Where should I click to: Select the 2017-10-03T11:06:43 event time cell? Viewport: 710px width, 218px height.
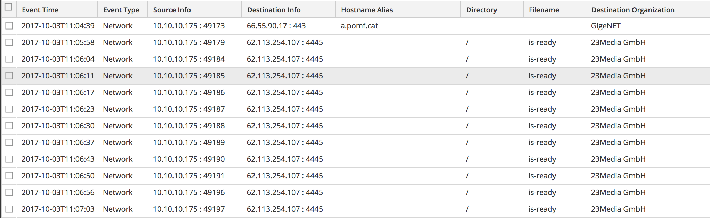click(58, 159)
